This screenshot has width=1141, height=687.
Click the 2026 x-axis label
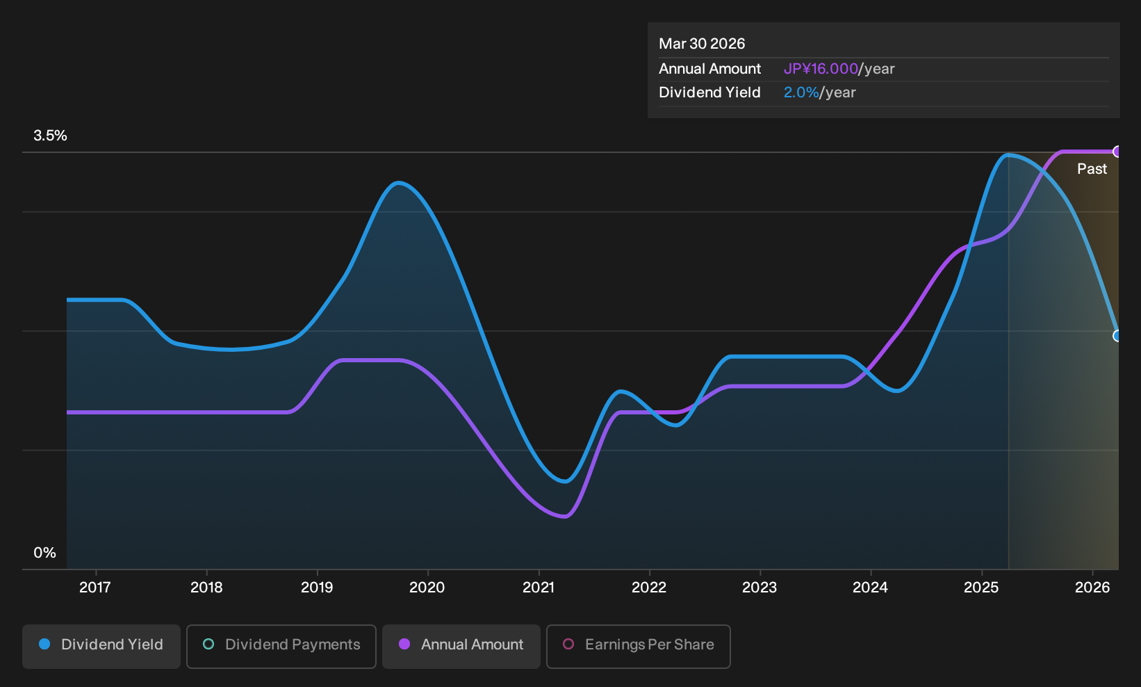[x=1092, y=588]
